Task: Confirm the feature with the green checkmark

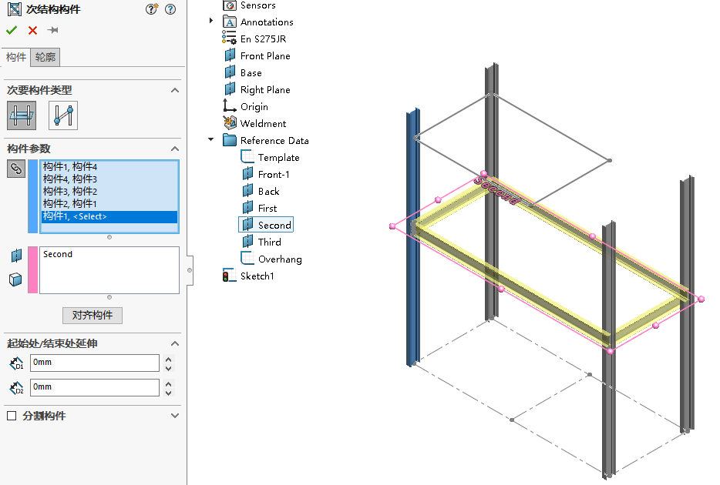Action: click(11, 31)
